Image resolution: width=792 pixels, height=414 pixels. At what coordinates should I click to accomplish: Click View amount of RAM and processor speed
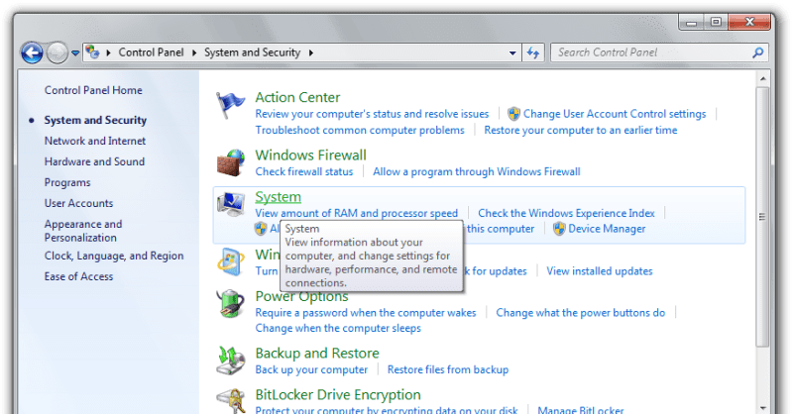(x=357, y=213)
